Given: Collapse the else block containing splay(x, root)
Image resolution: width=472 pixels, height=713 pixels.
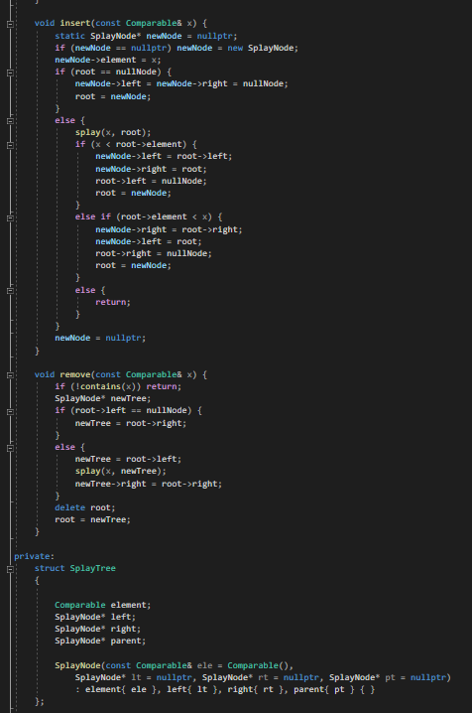Looking at the screenshot, I should (x=10, y=121).
